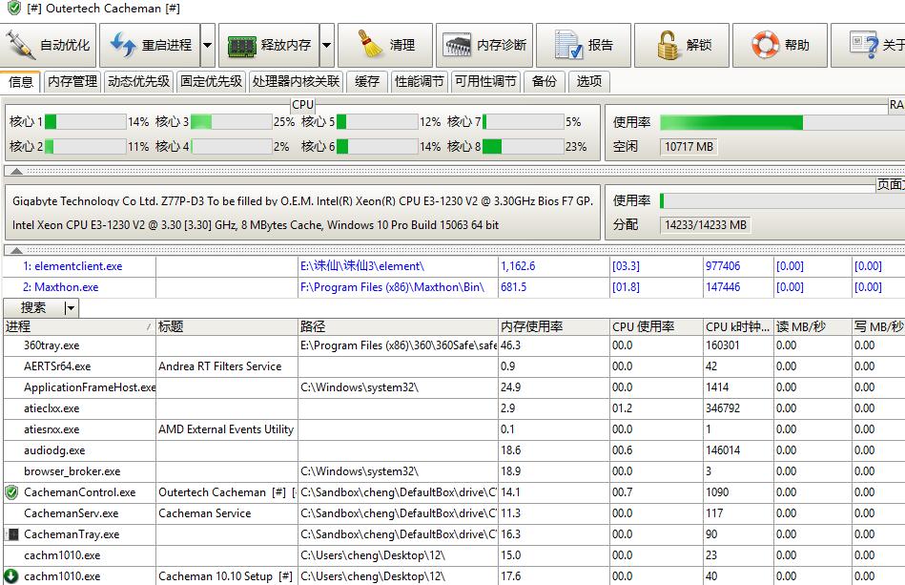The image size is (905, 585).
Task: Click the 报告 document icon
Action: pyautogui.click(x=568, y=45)
